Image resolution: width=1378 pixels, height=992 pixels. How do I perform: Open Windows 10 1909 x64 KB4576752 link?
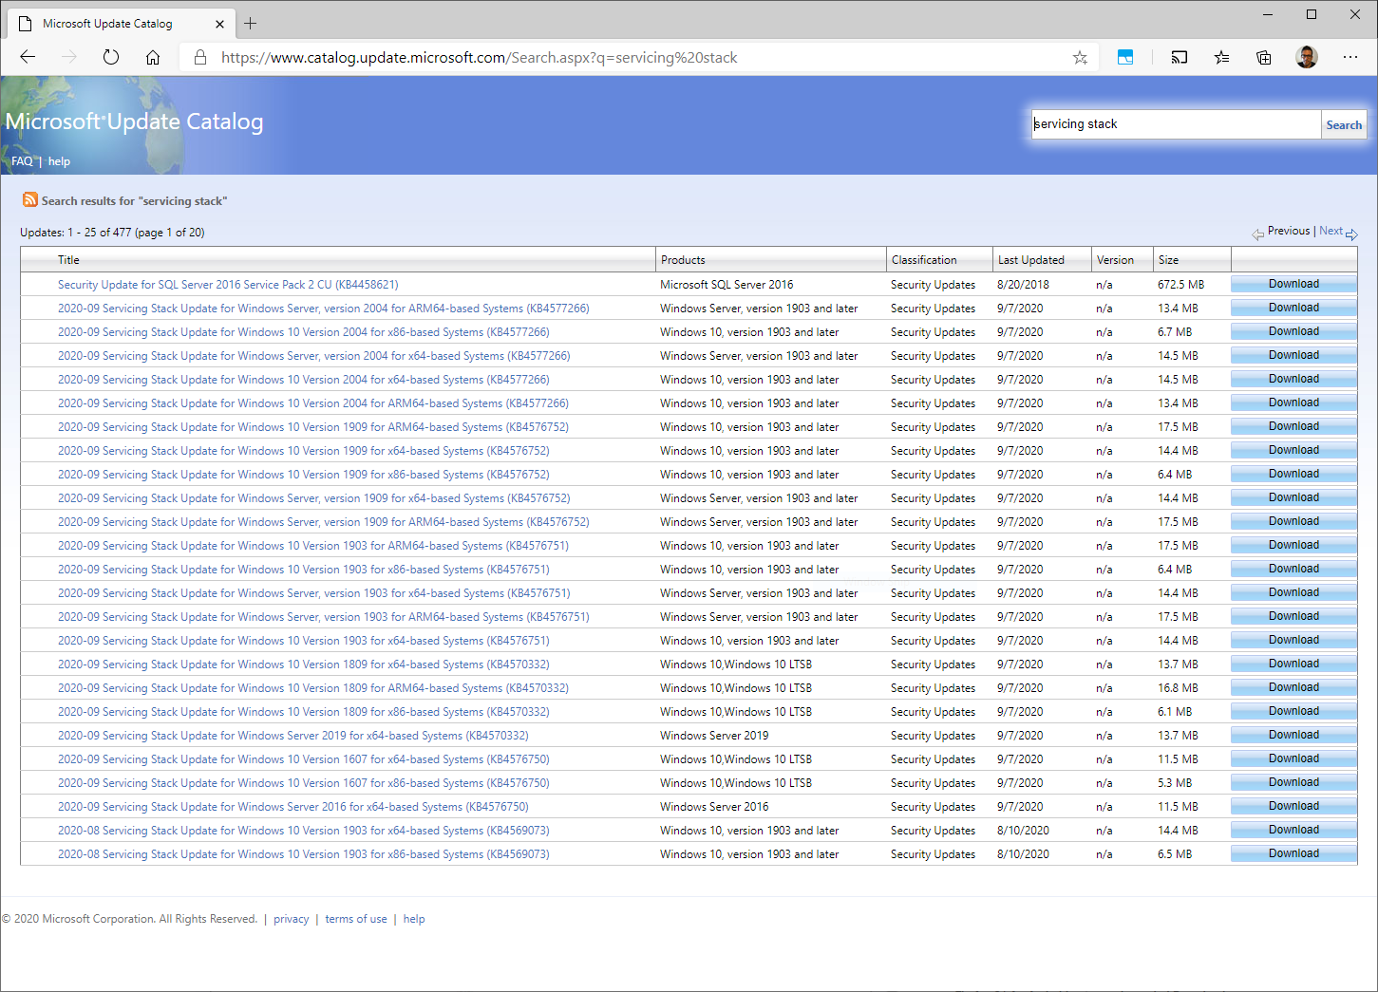(x=304, y=451)
